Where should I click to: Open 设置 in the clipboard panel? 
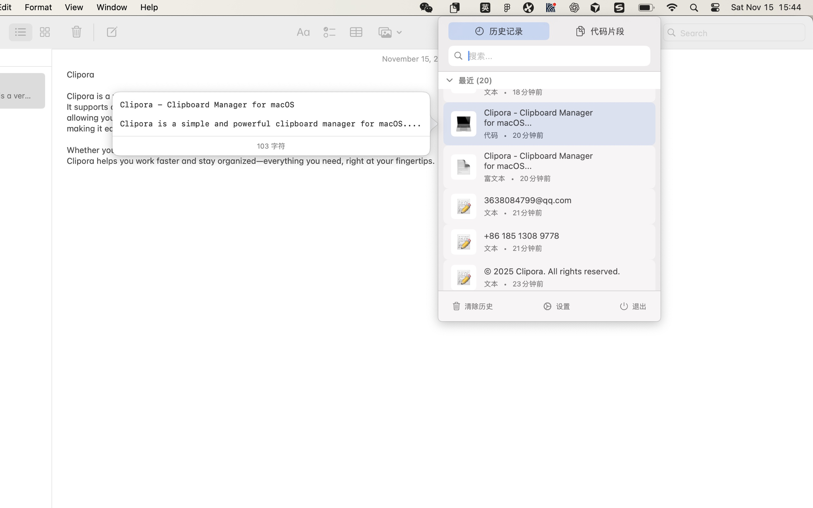557,306
